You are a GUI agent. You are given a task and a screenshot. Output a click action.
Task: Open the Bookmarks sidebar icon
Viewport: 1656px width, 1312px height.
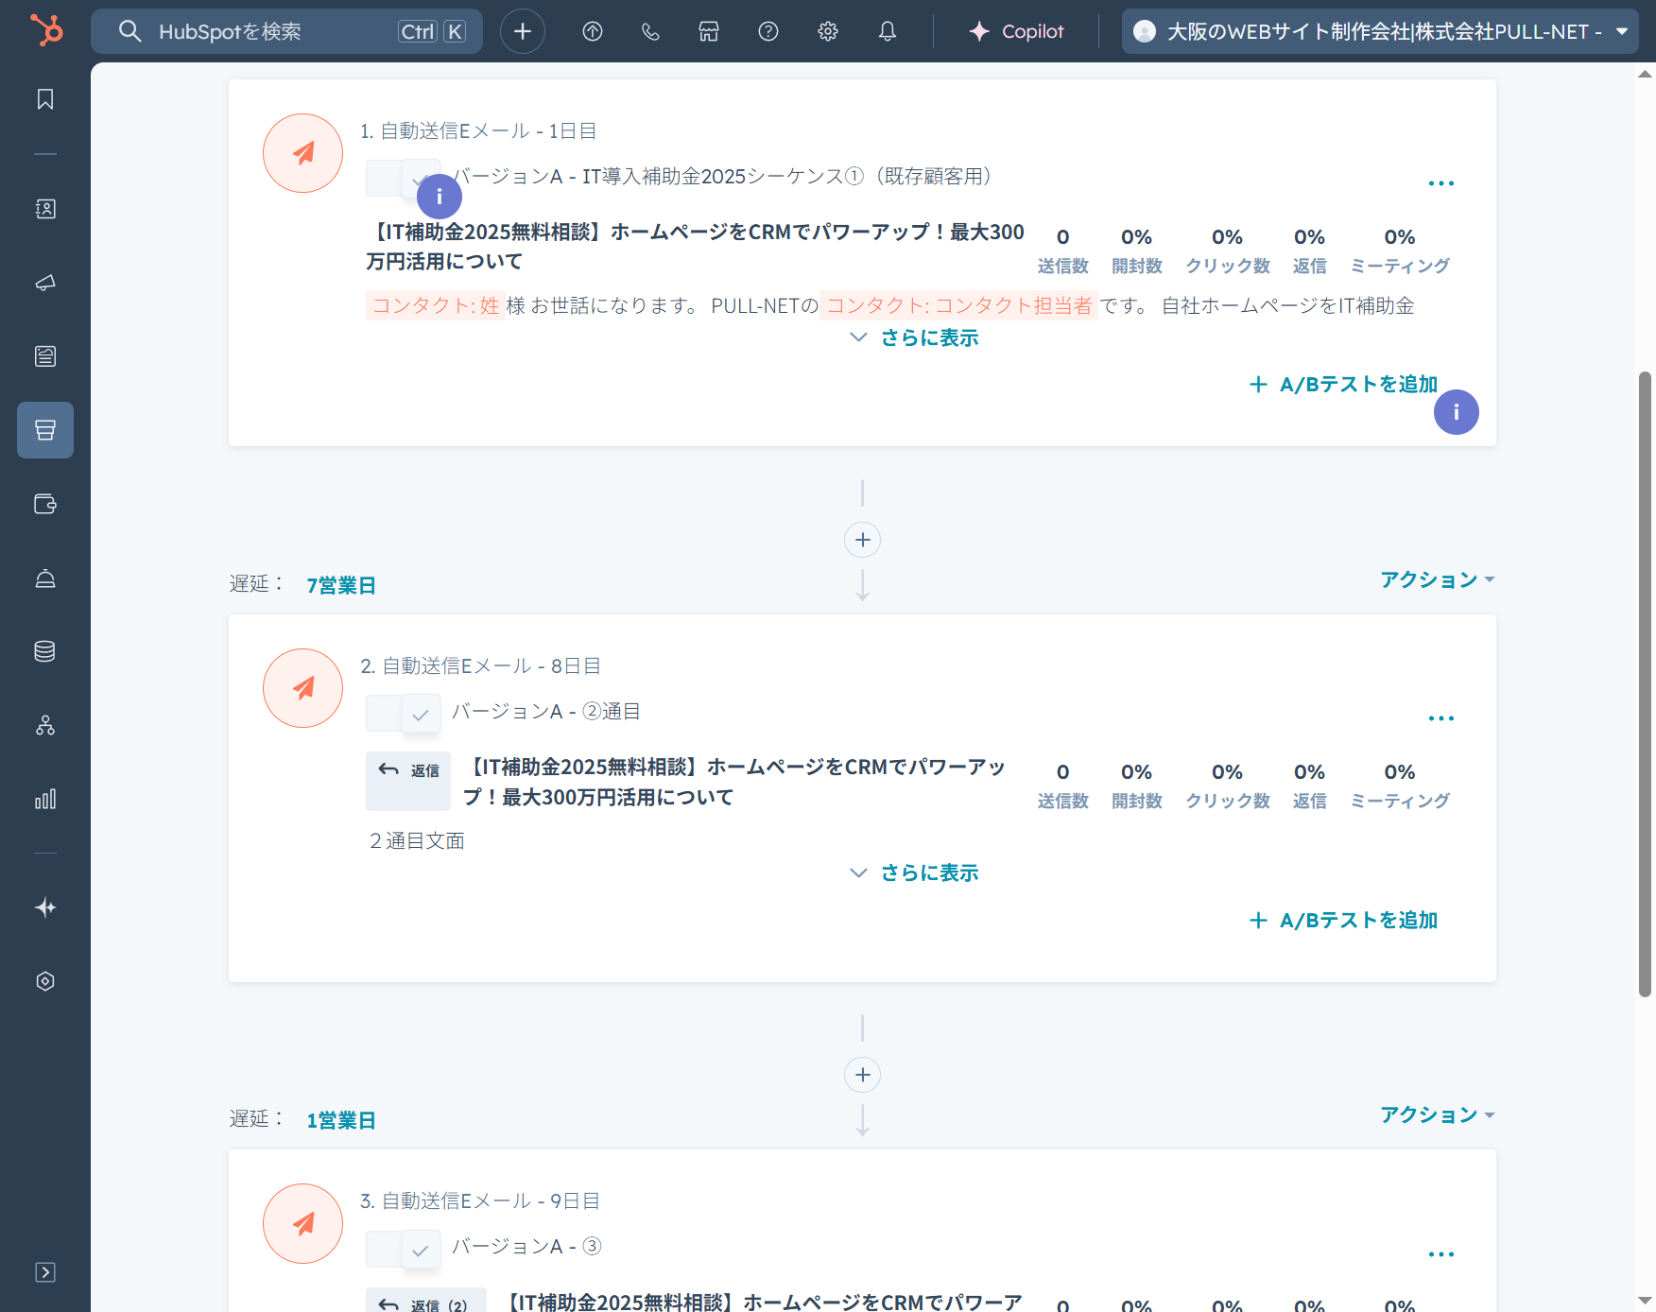[45, 99]
